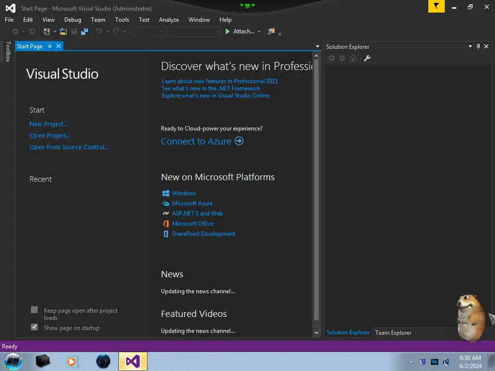Screen dimensions: 495x371
Task: Click the New Project toolbar icon
Action: point(47,31)
